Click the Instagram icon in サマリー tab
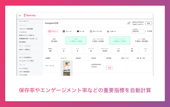Viewport: 170px width, 107px height. pos(49,31)
